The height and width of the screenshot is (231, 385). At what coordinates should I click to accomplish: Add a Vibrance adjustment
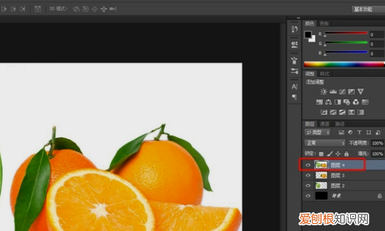click(x=361, y=92)
